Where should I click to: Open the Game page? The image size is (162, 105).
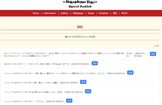pyautogui.click(x=91, y=13)
